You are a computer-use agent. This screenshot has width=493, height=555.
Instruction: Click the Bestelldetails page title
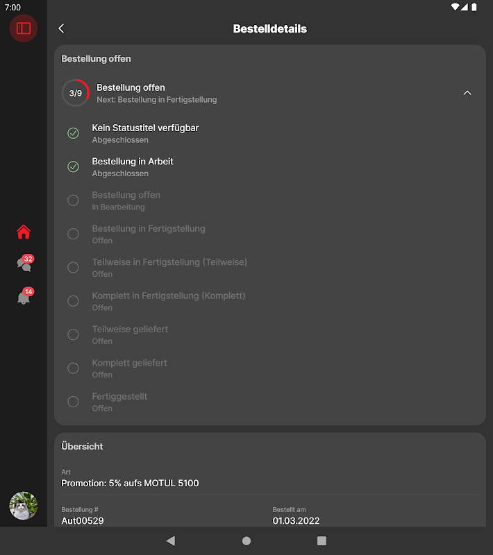pyautogui.click(x=270, y=28)
